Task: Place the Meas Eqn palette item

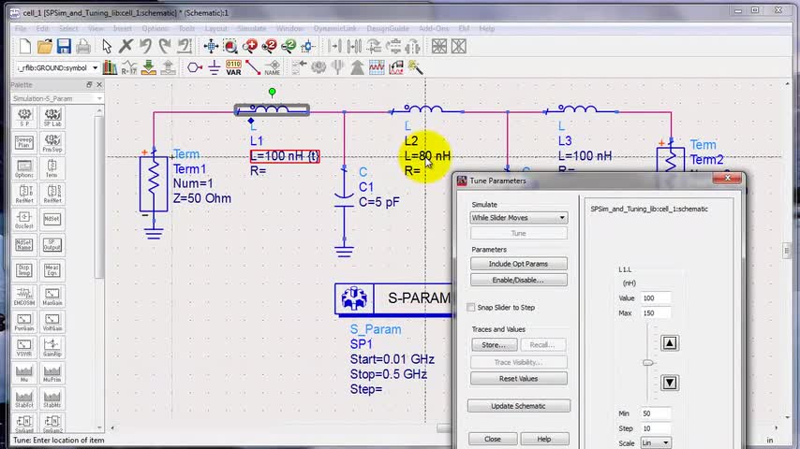Action: pyautogui.click(x=52, y=270)
